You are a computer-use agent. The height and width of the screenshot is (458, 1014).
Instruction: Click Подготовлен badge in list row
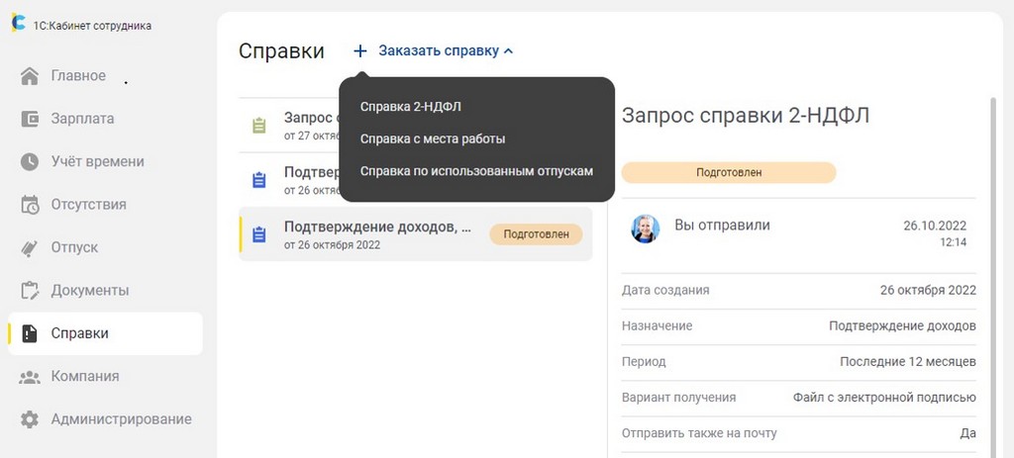pos(536,234)
